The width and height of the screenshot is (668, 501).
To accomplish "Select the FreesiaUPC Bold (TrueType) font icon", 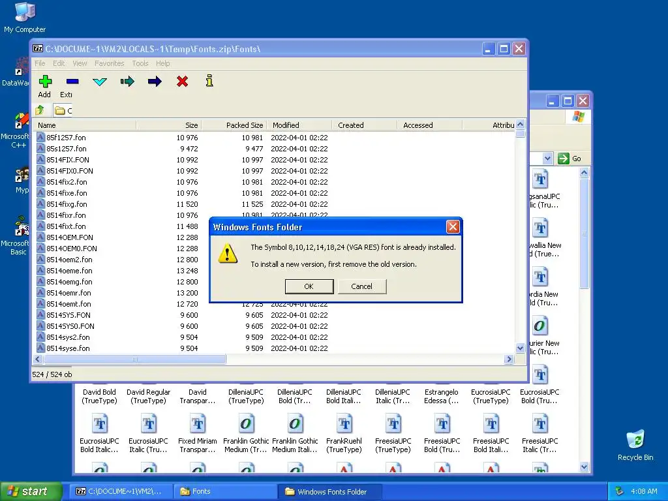I will click(x=442, y=424).
